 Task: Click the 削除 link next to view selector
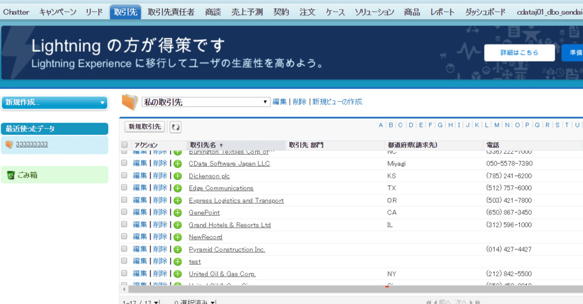tap(299, 102)
